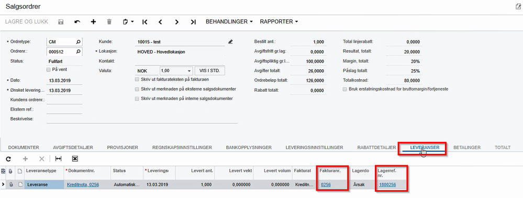Switch to the DOKUMENTER tab
The width and height of the screenshot is (523, 198).
24,147
